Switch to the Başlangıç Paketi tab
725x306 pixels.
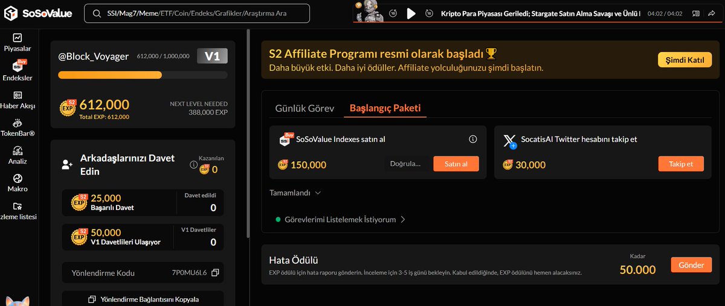pos(385,108)
